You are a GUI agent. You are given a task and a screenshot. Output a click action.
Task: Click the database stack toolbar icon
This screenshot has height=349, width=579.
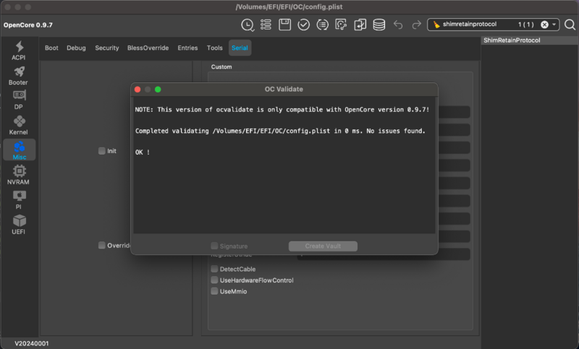pos(379,25)
